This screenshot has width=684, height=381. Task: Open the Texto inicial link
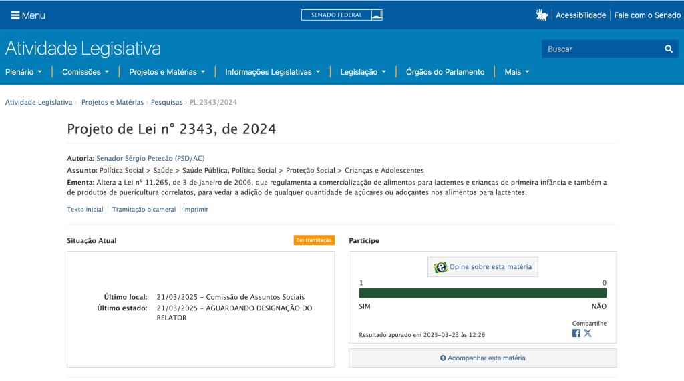pyautogui.click(x=85, y=209)
